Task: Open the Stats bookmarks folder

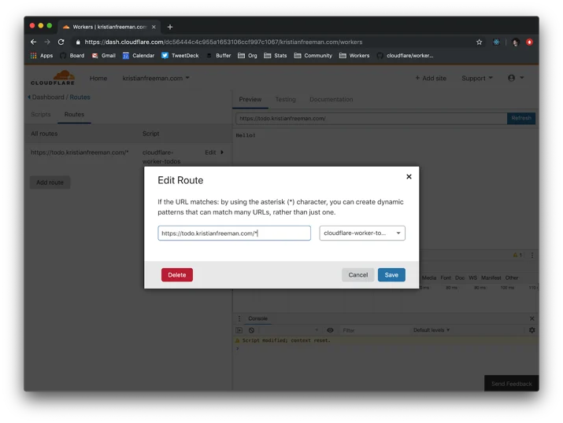Action: (276, 56)
